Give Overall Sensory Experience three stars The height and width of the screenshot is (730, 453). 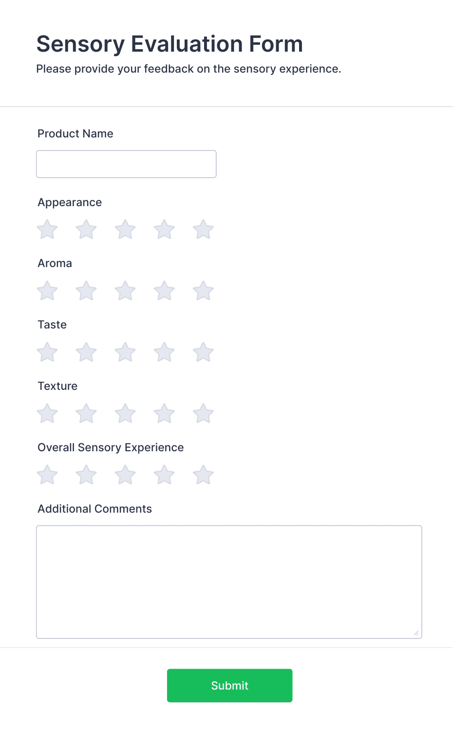125,475
